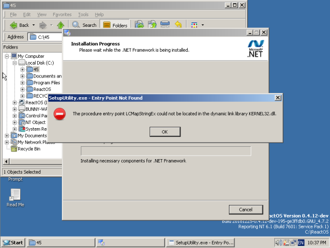This screenshot has height=248, width=330.
Task: Click the My Network Places tree icon
Action: point(14,142)
